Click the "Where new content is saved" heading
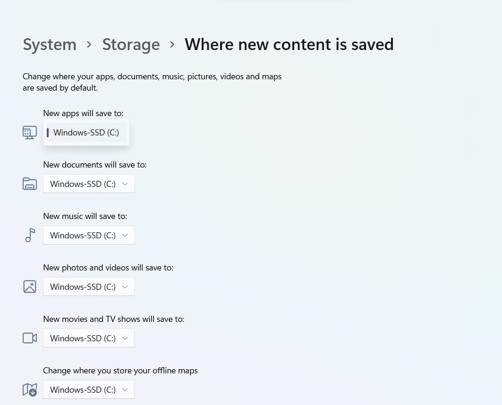Image resolution: width=502 pixels, height=405 pixels. (289, 44)
